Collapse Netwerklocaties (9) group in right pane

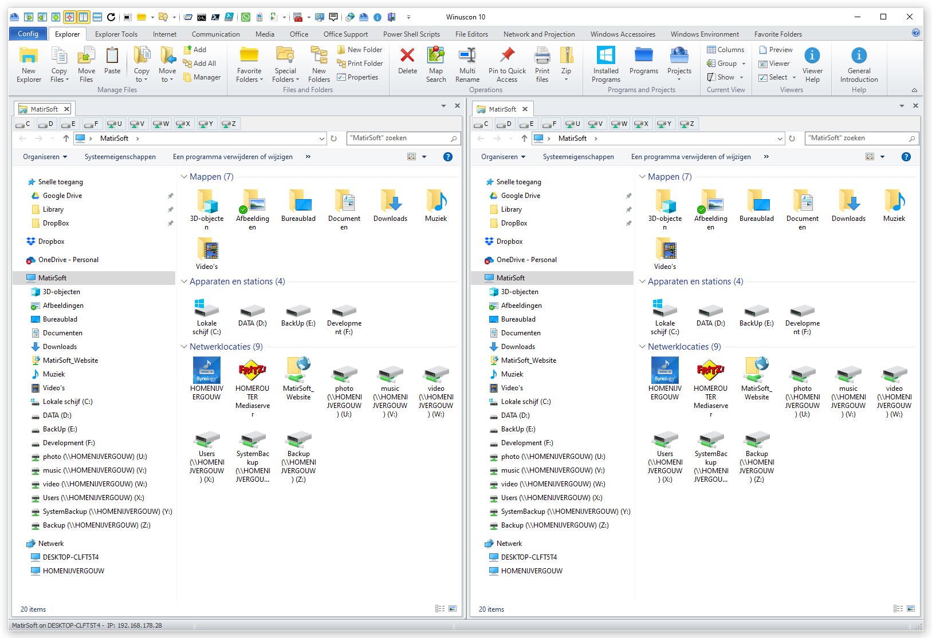tap(643, 347)
